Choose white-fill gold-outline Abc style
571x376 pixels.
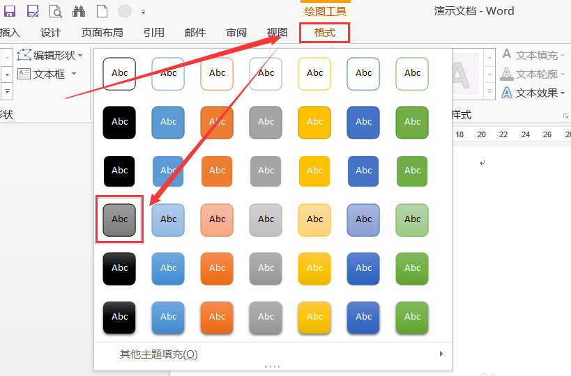(x=314, y=74)
